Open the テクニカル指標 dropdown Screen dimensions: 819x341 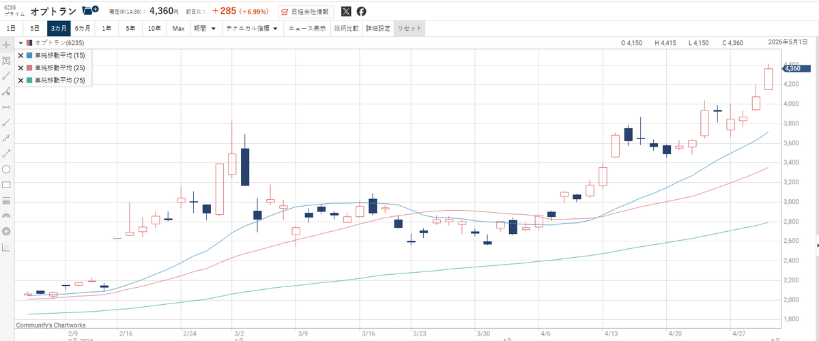[x=251, y=29]
